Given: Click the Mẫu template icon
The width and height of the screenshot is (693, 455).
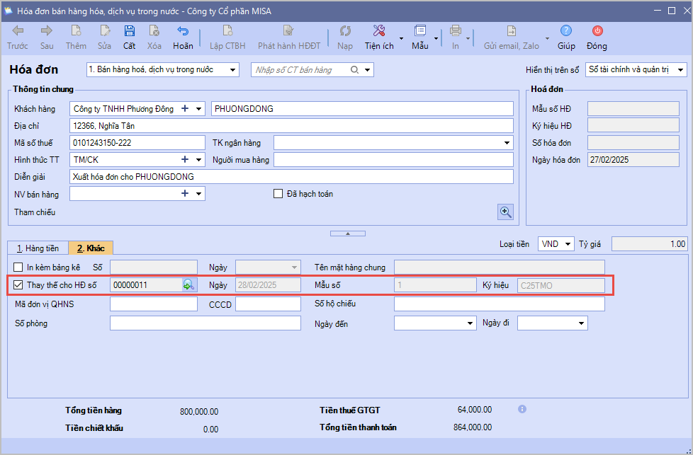Looking at the screenshot, I should (x=420, y=31).
